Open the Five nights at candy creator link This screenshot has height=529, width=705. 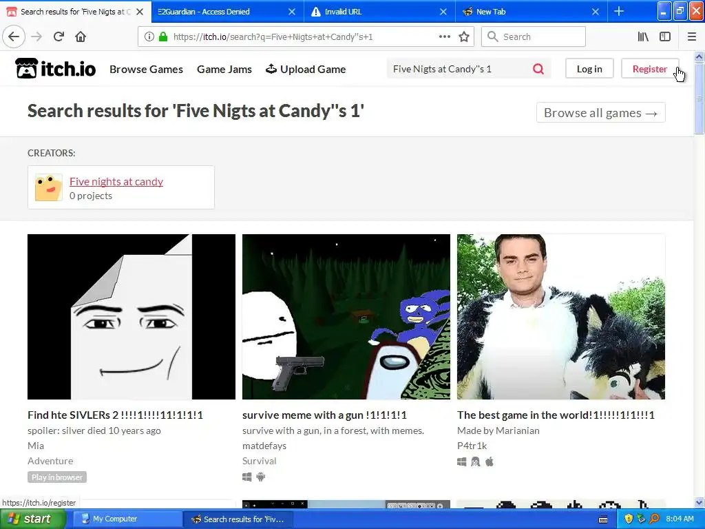point(116,181)
